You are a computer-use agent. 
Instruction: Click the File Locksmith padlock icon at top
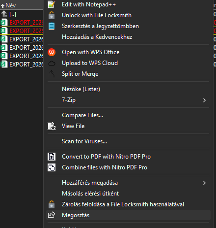tap(52, 15)
